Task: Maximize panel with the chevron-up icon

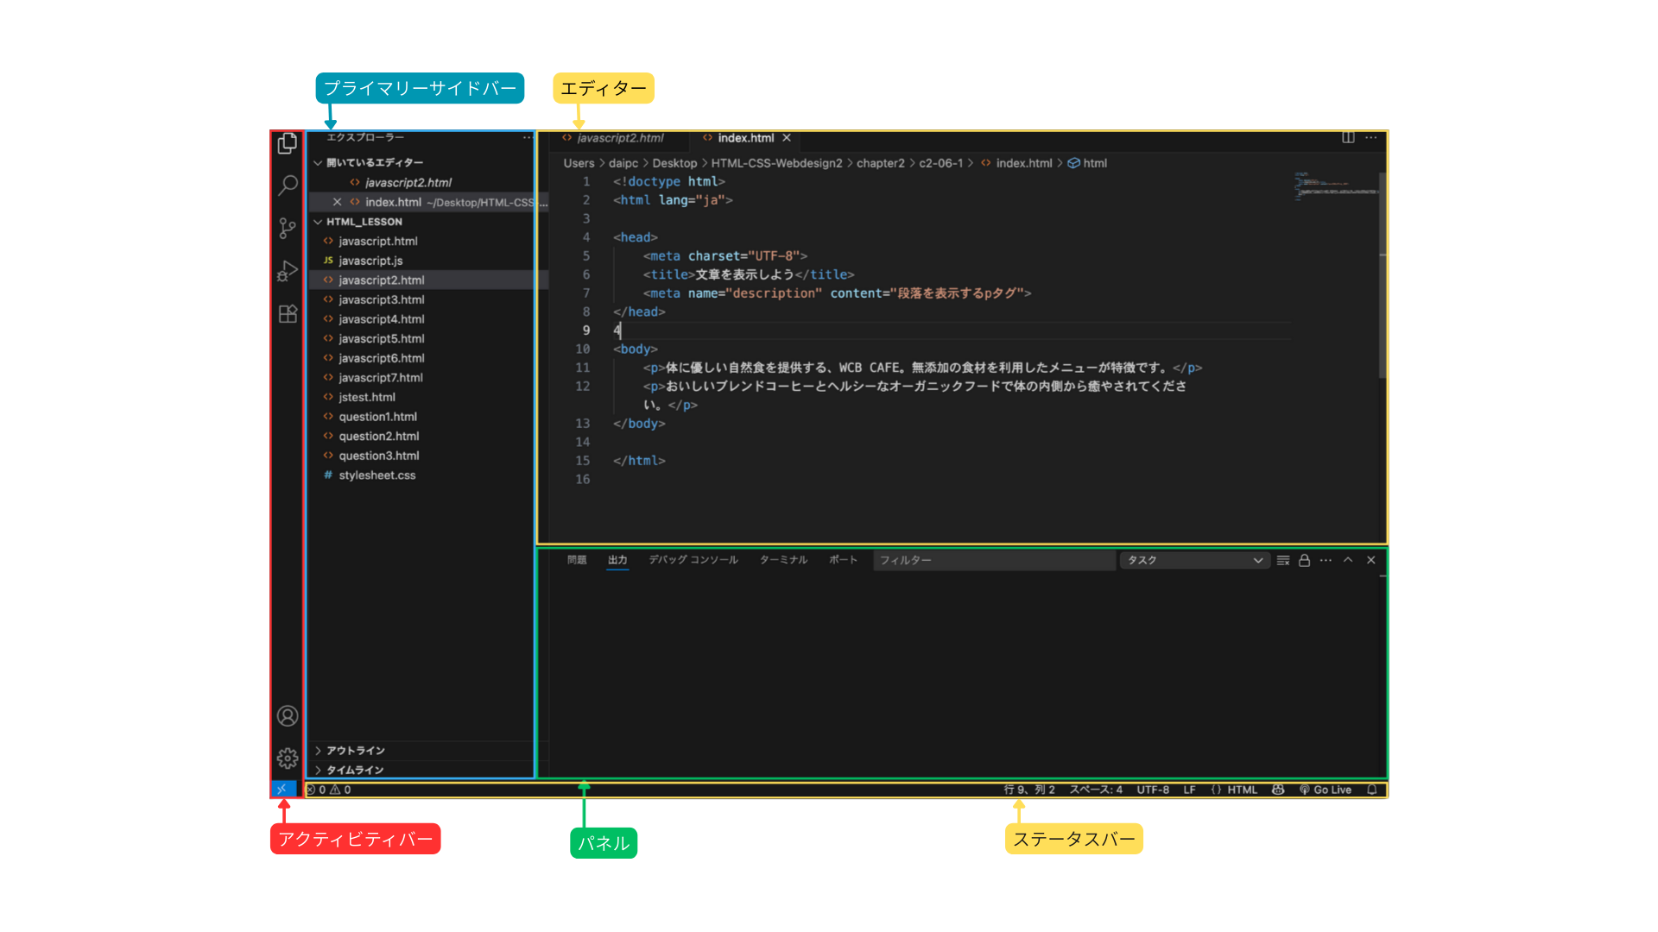Action: coord(1348,560)
